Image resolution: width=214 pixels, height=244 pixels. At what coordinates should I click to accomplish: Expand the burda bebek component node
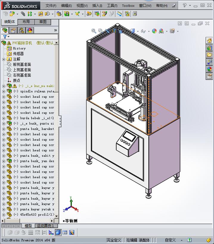coord(4,118)
